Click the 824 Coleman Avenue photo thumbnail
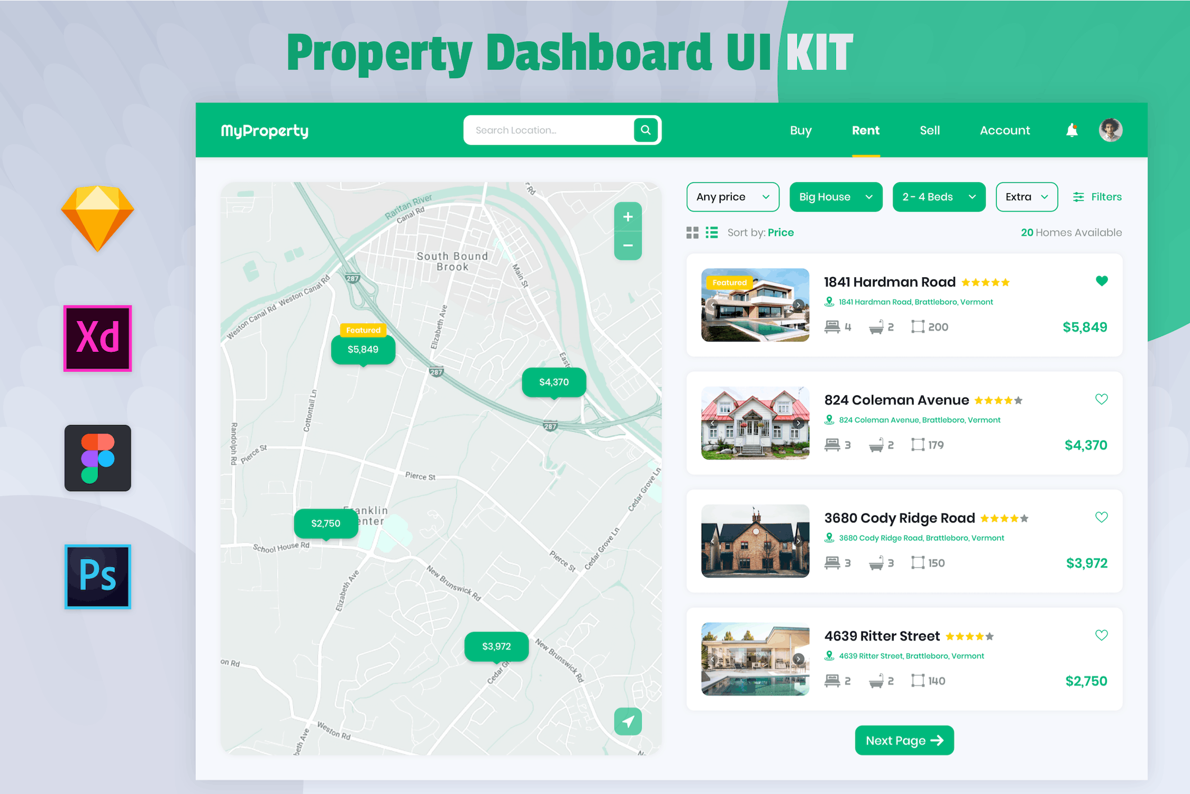The height and width of the screenshot is (794, 1190). coord(755,423)
